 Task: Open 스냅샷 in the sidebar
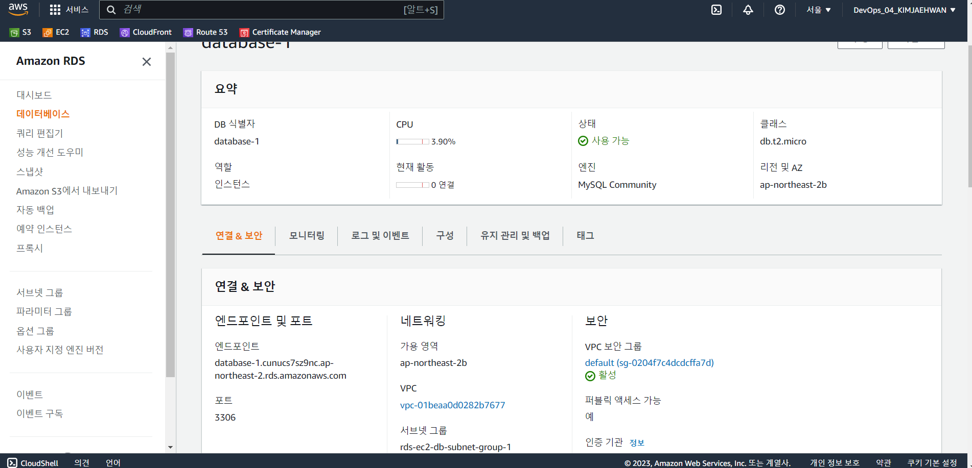tap(30, 171)
